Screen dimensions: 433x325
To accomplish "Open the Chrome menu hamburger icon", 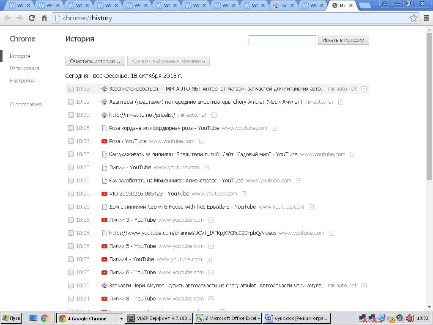I will click(x=426, y=18).
